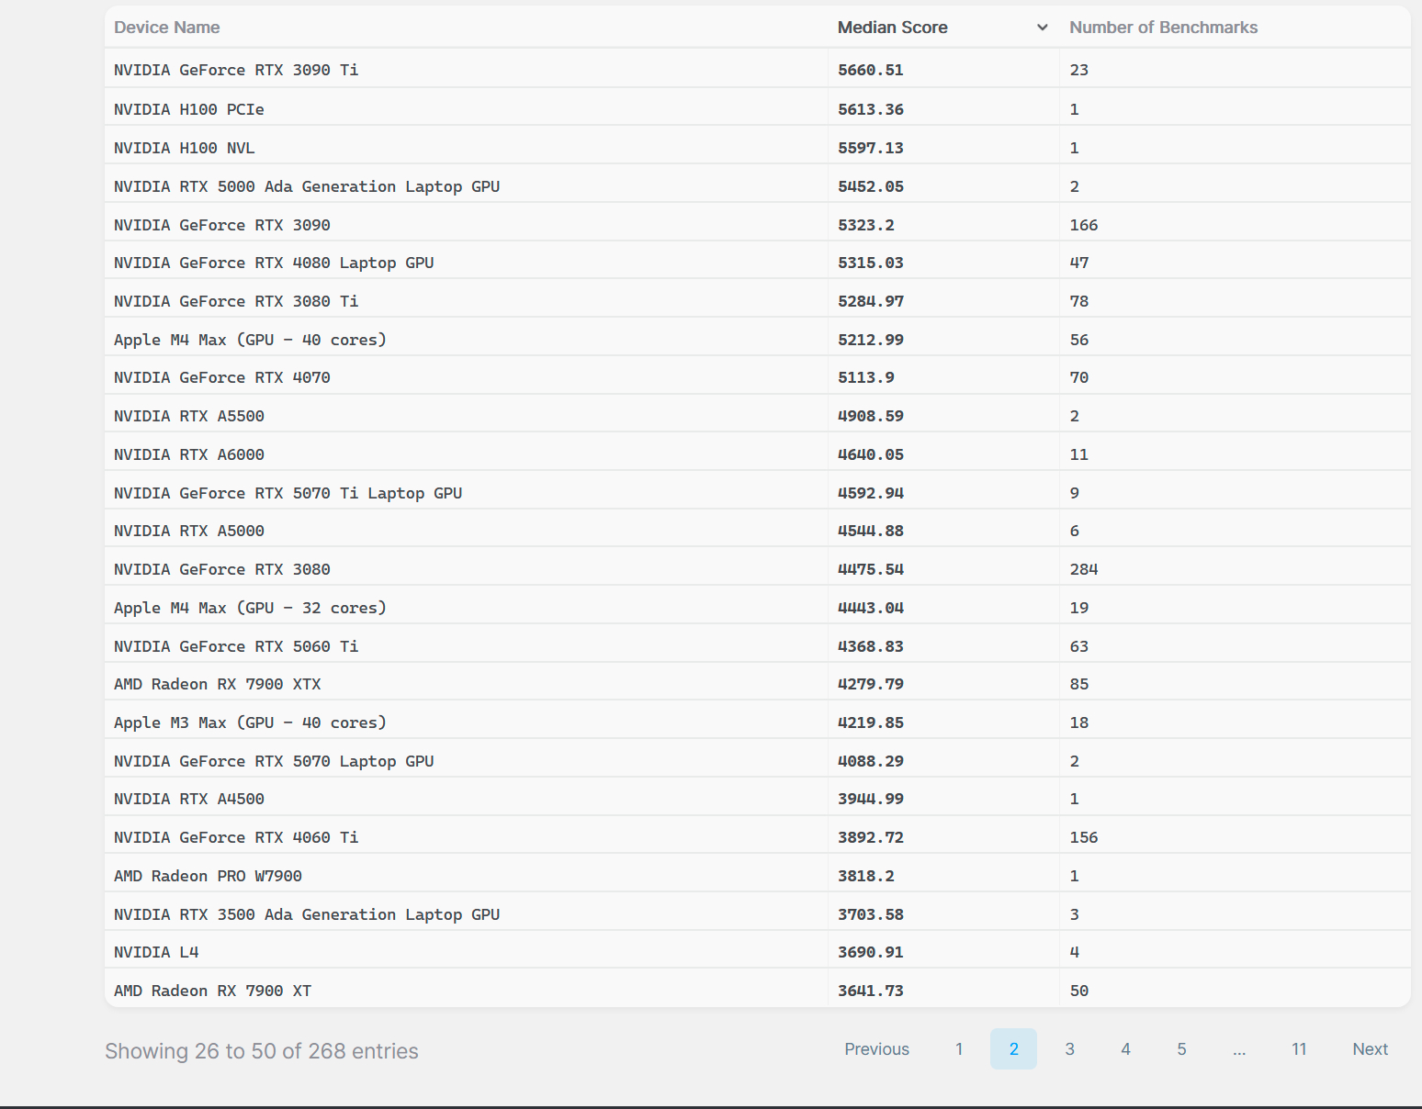The width and height of the screenshot is (1422, 1109).
Task: Select NVIDIA H100 NVL device name
Action: [x=185, y=148]
